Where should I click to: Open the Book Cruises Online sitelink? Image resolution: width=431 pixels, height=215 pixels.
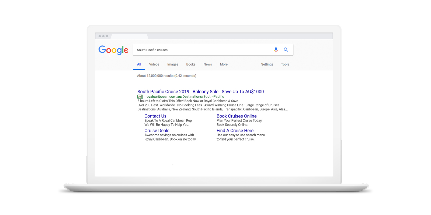pos(237,116)
